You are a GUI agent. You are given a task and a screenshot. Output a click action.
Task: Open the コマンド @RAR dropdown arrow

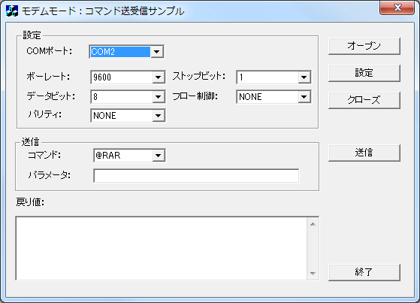point(159,155)
